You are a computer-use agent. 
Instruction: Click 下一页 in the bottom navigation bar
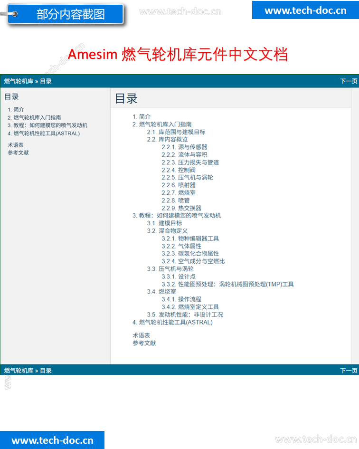point(349,371)
